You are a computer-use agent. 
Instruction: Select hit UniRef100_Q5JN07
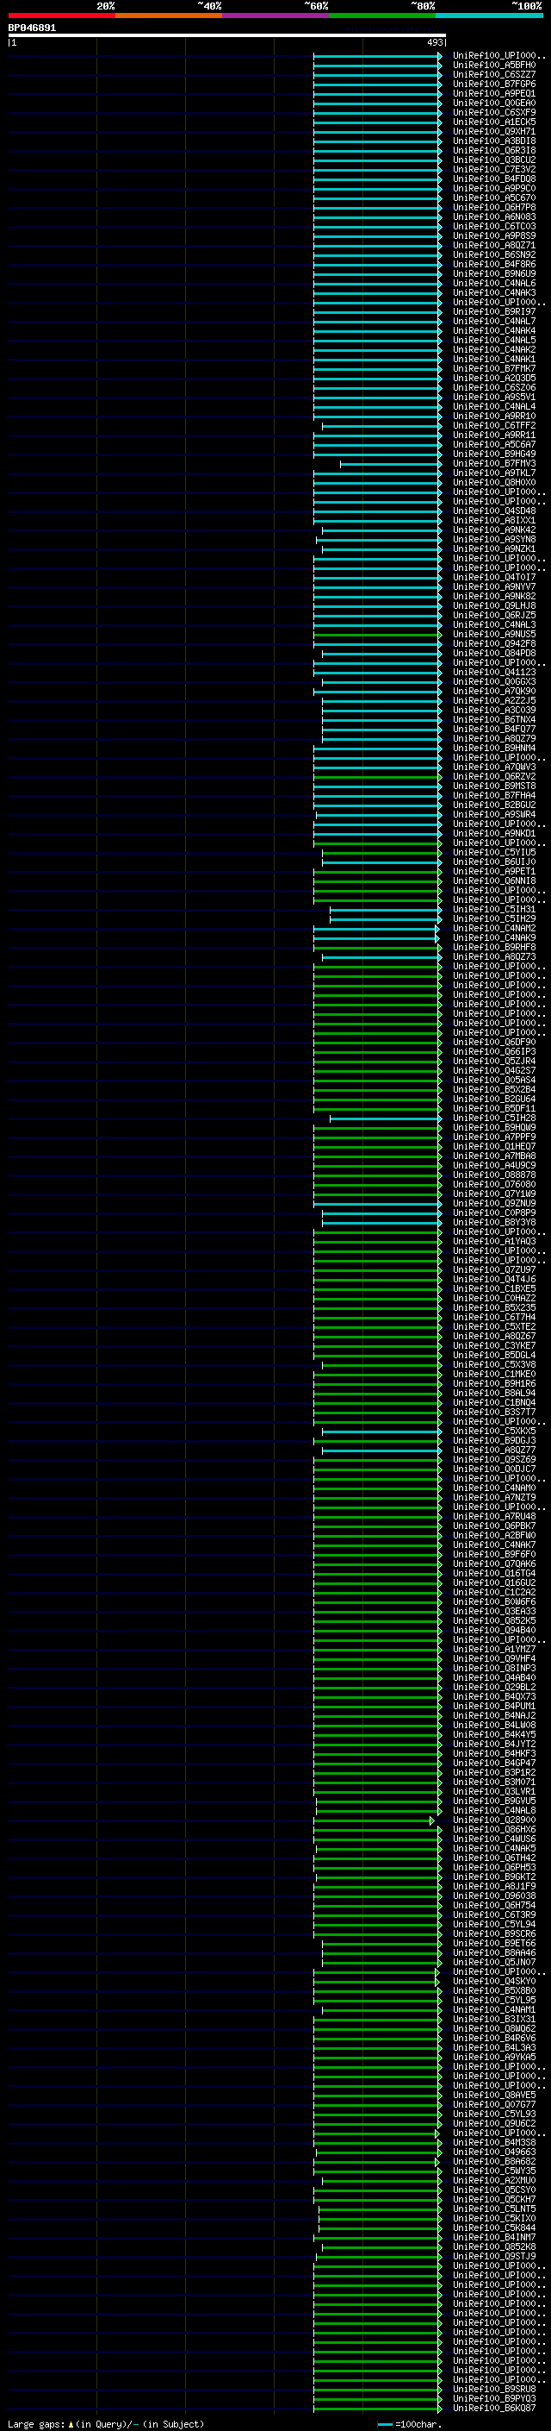point(493,1963)
